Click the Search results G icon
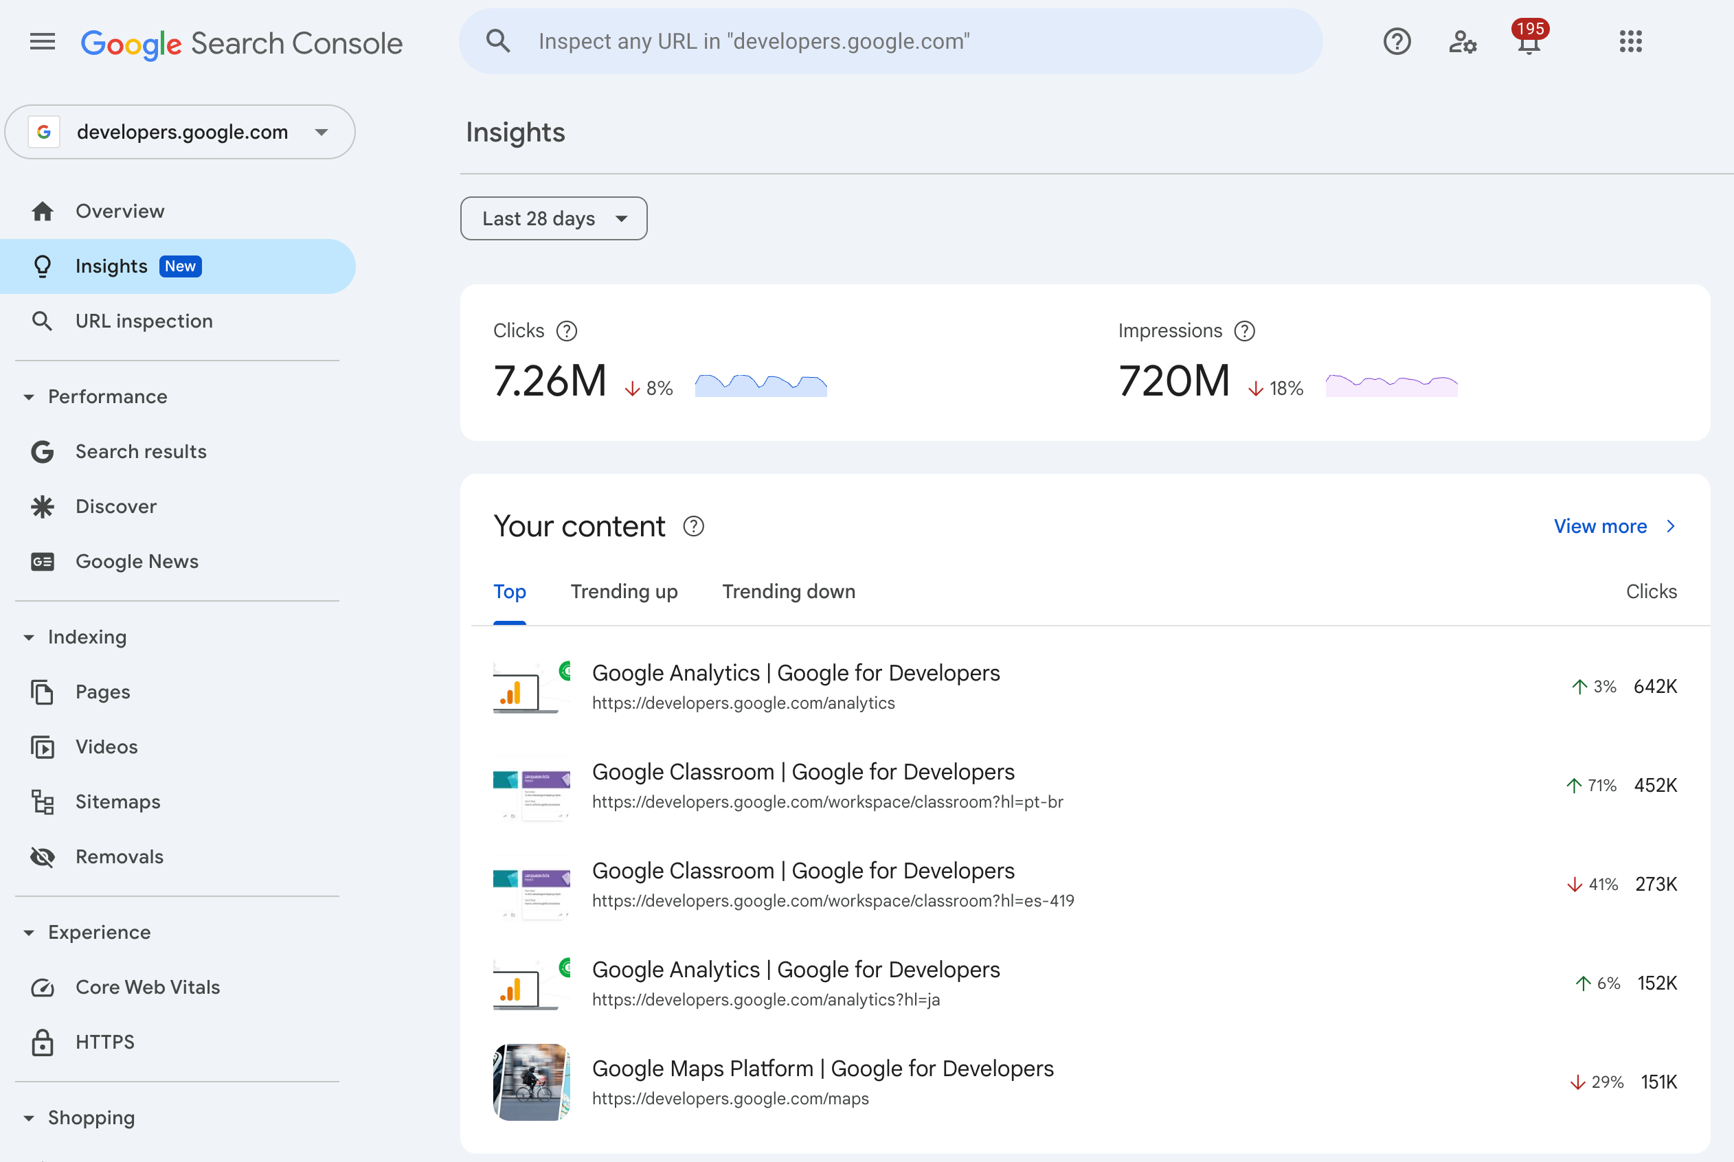This screenshot has width=1734, height=1162. click(x=43, y=451)
